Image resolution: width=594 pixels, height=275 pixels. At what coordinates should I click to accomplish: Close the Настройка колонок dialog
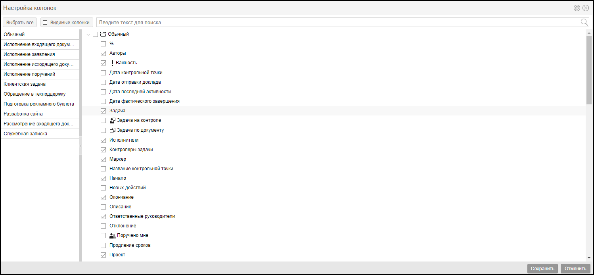coord(585,8)
